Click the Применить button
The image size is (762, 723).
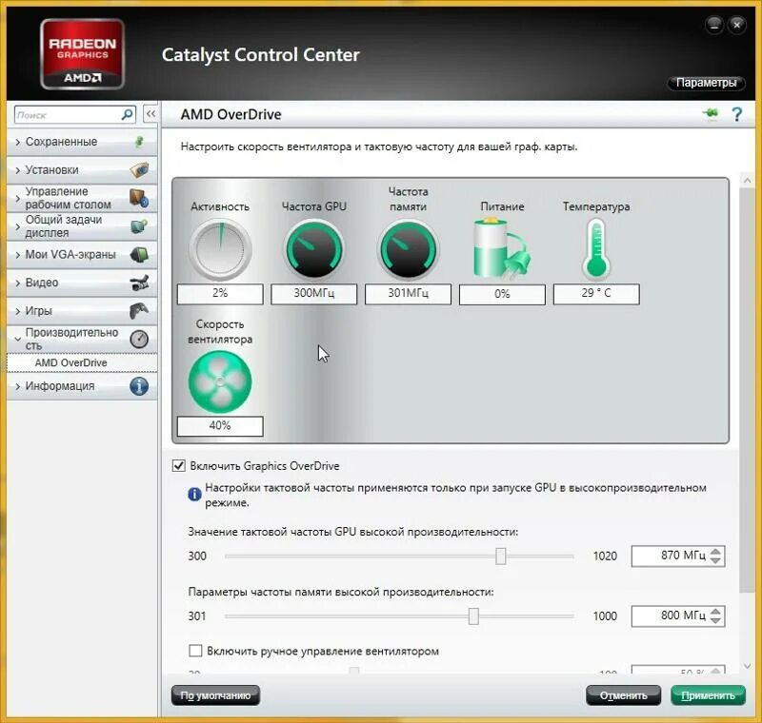coord(708,695)
